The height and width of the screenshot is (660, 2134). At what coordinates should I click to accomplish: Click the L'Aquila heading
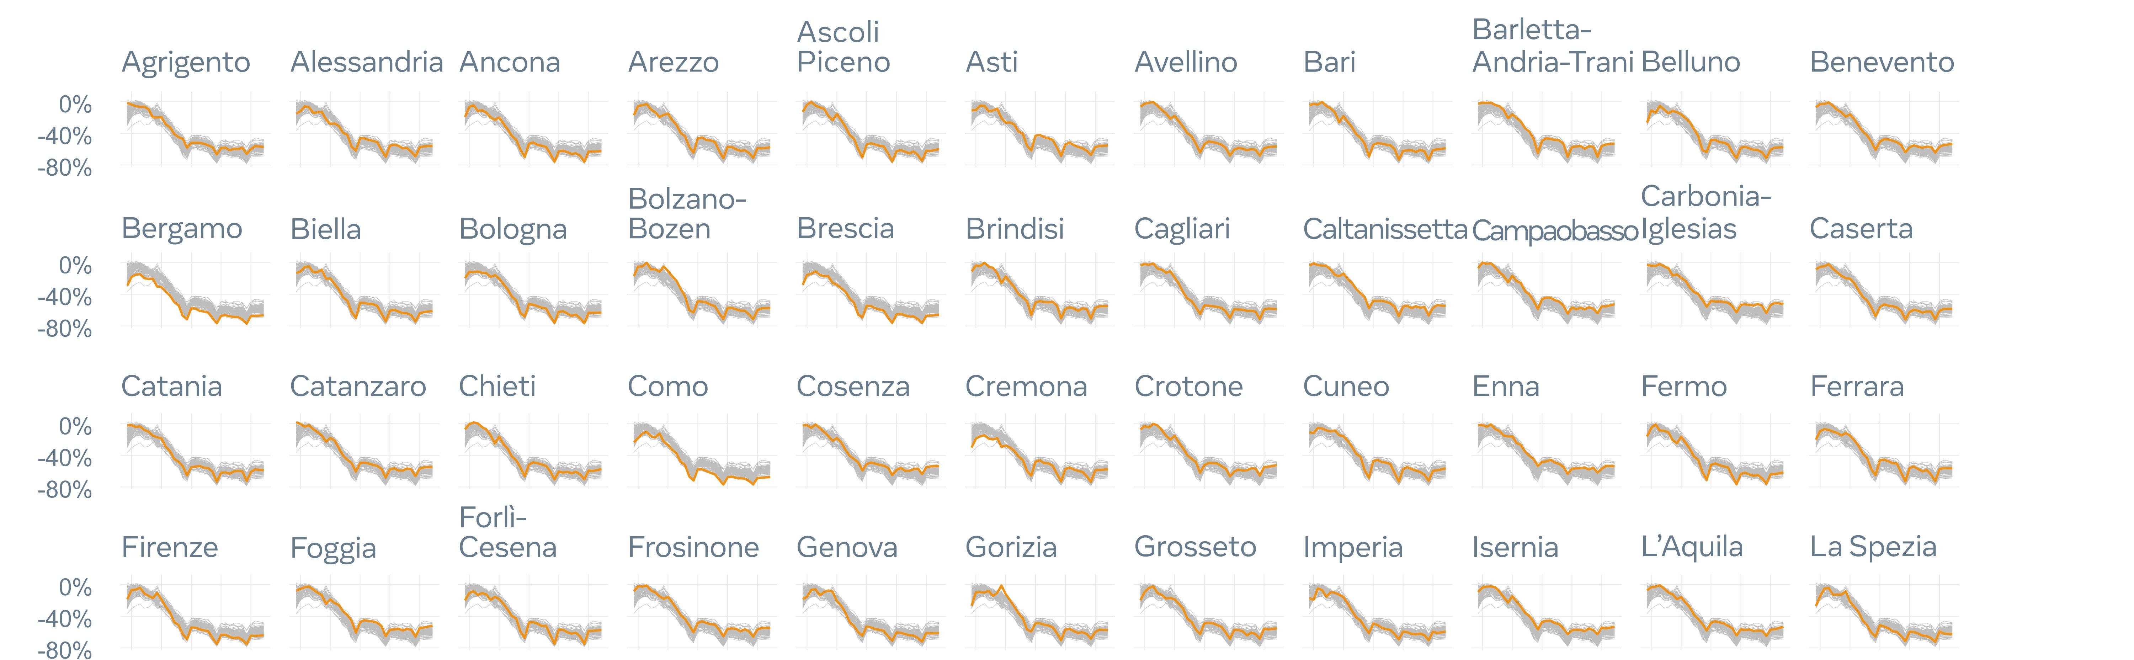click(1692, 547)
